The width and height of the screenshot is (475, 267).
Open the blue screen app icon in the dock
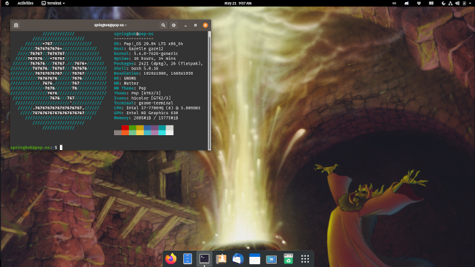(271, 259)
